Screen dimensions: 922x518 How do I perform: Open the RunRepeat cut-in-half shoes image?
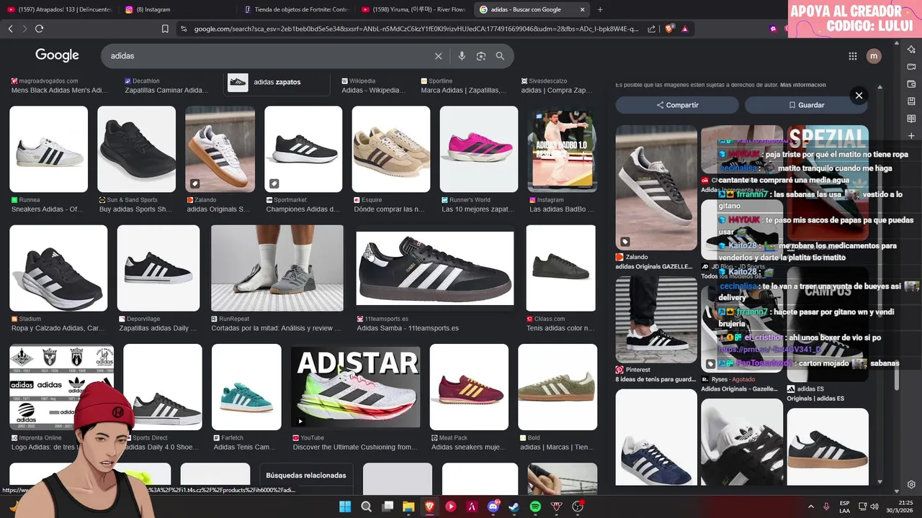(x=277, y=268)
